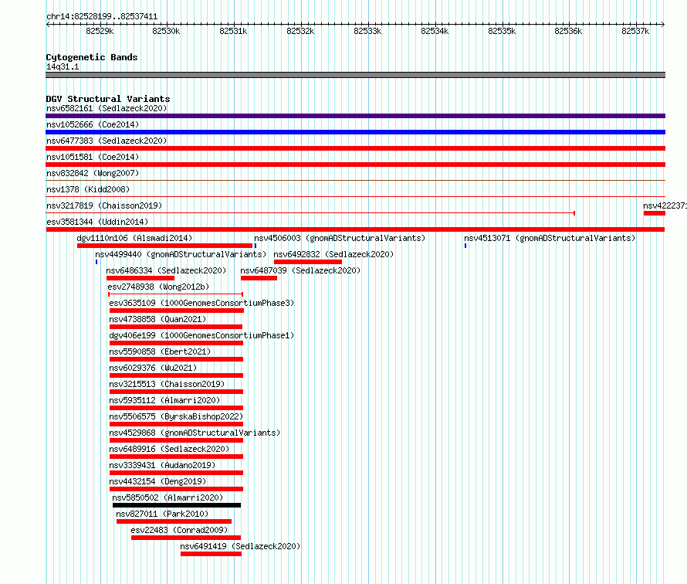Image resolution: width=687 pixels, height=584 pixels.
Task: Open the nsv6477383 (Sedlazeck2020) variant entry
Action: (x=107, y=141)
